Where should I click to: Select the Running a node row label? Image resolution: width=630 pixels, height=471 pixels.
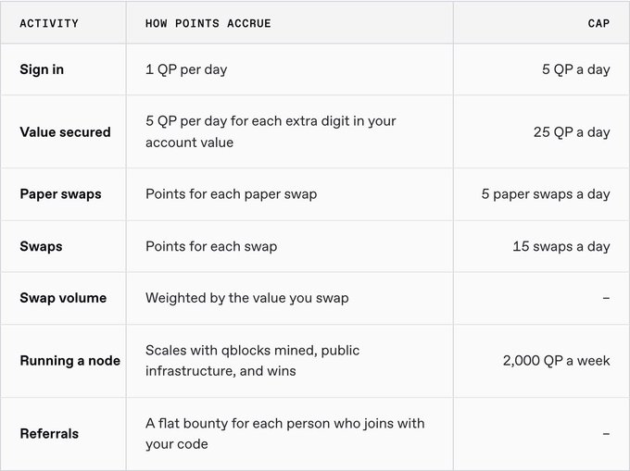(x=69, y=361)
